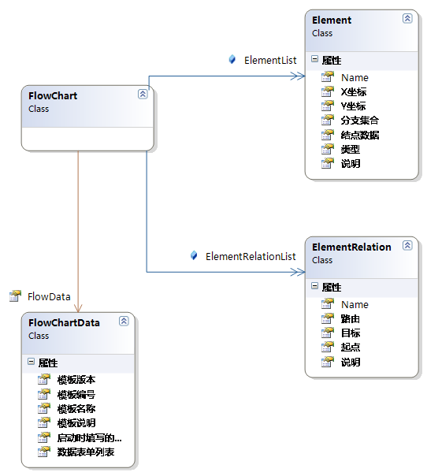Click property icon beside 数据表单列表
This screenshot has width=427, height=476.
(x=43, y=452)
